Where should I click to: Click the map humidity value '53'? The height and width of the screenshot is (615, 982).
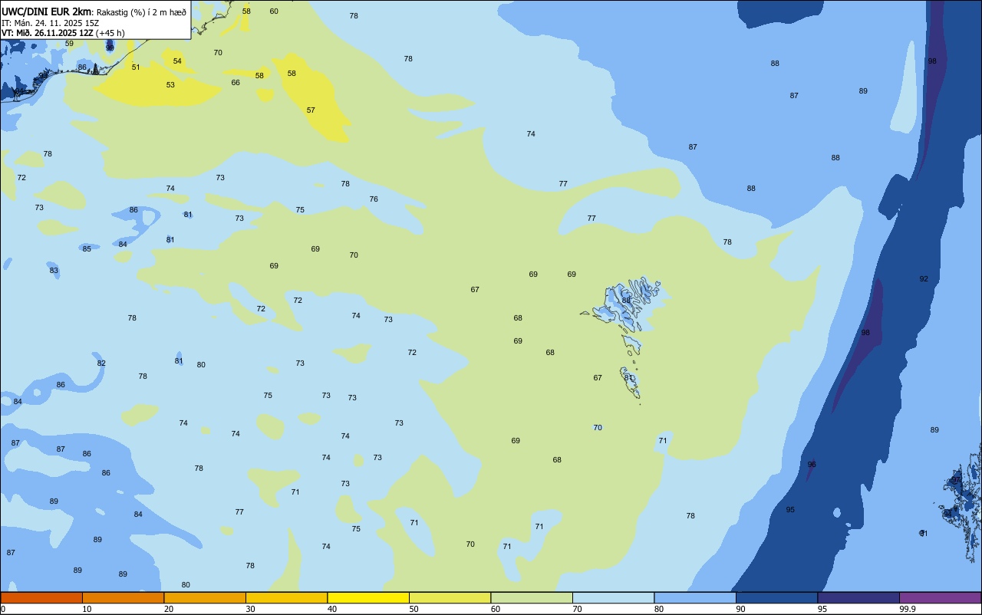click(170, 85)
